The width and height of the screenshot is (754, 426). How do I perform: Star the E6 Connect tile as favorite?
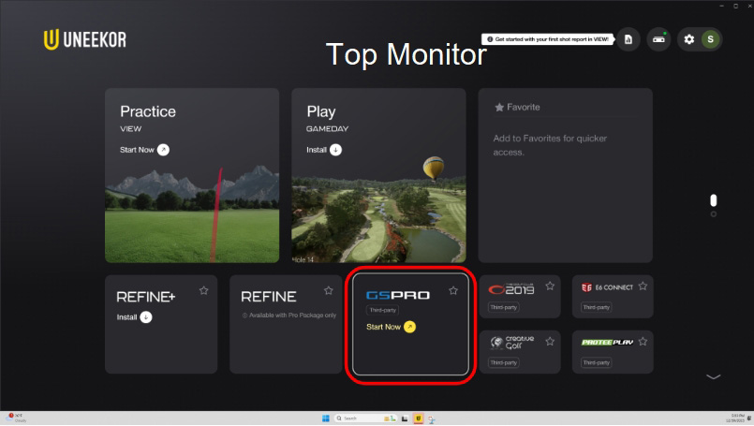643,286
